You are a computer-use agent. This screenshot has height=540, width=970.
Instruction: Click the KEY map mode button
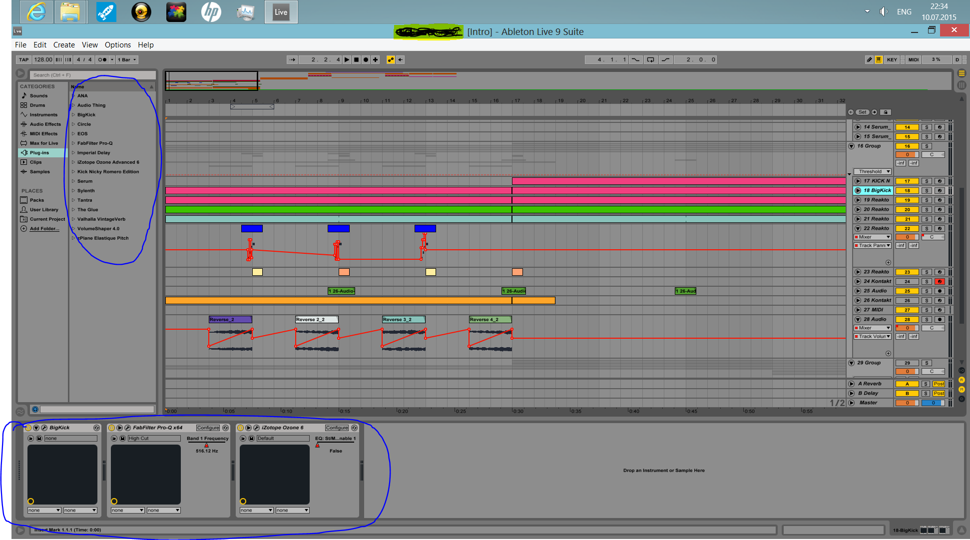pyautogui.click(x=892, y=59)
